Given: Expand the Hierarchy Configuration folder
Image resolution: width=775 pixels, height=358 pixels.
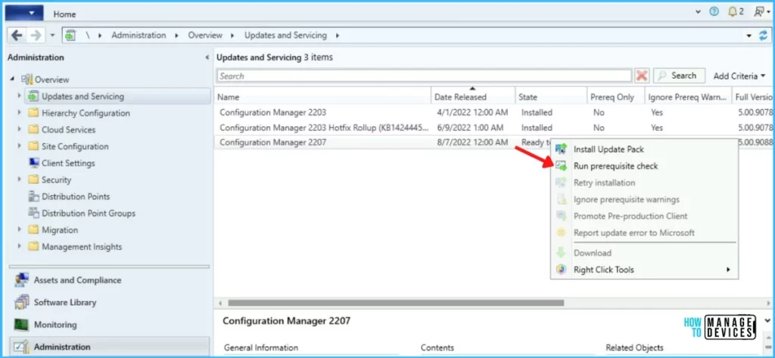Looking at the screenshot, I should coord(19,114).
